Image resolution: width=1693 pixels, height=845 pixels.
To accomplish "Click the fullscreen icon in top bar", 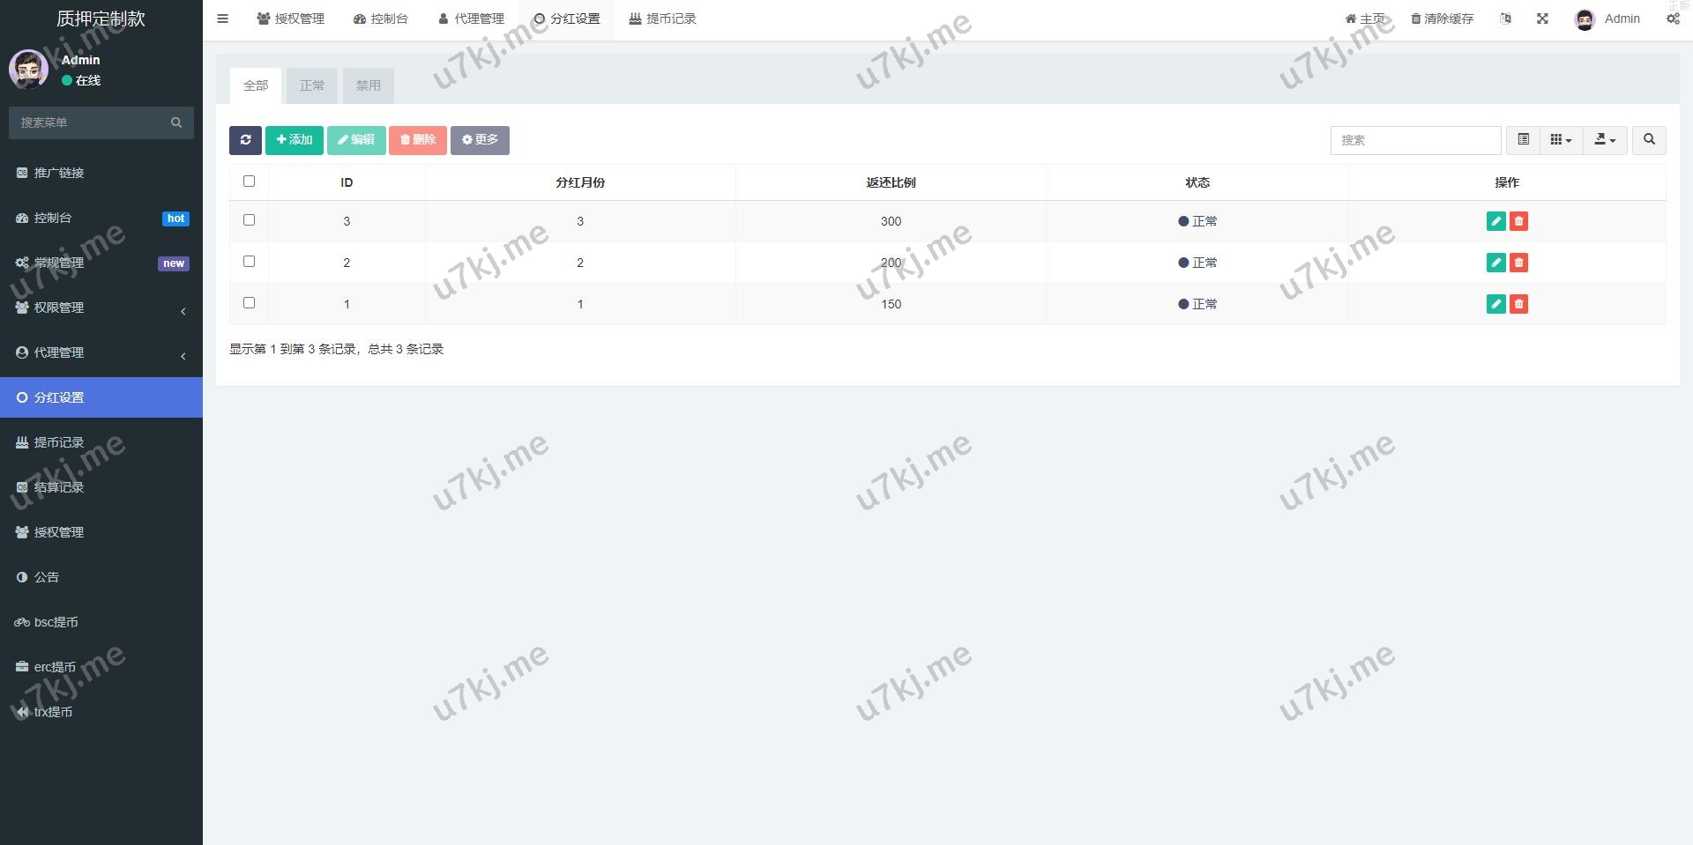I will tap(1542, 19).
